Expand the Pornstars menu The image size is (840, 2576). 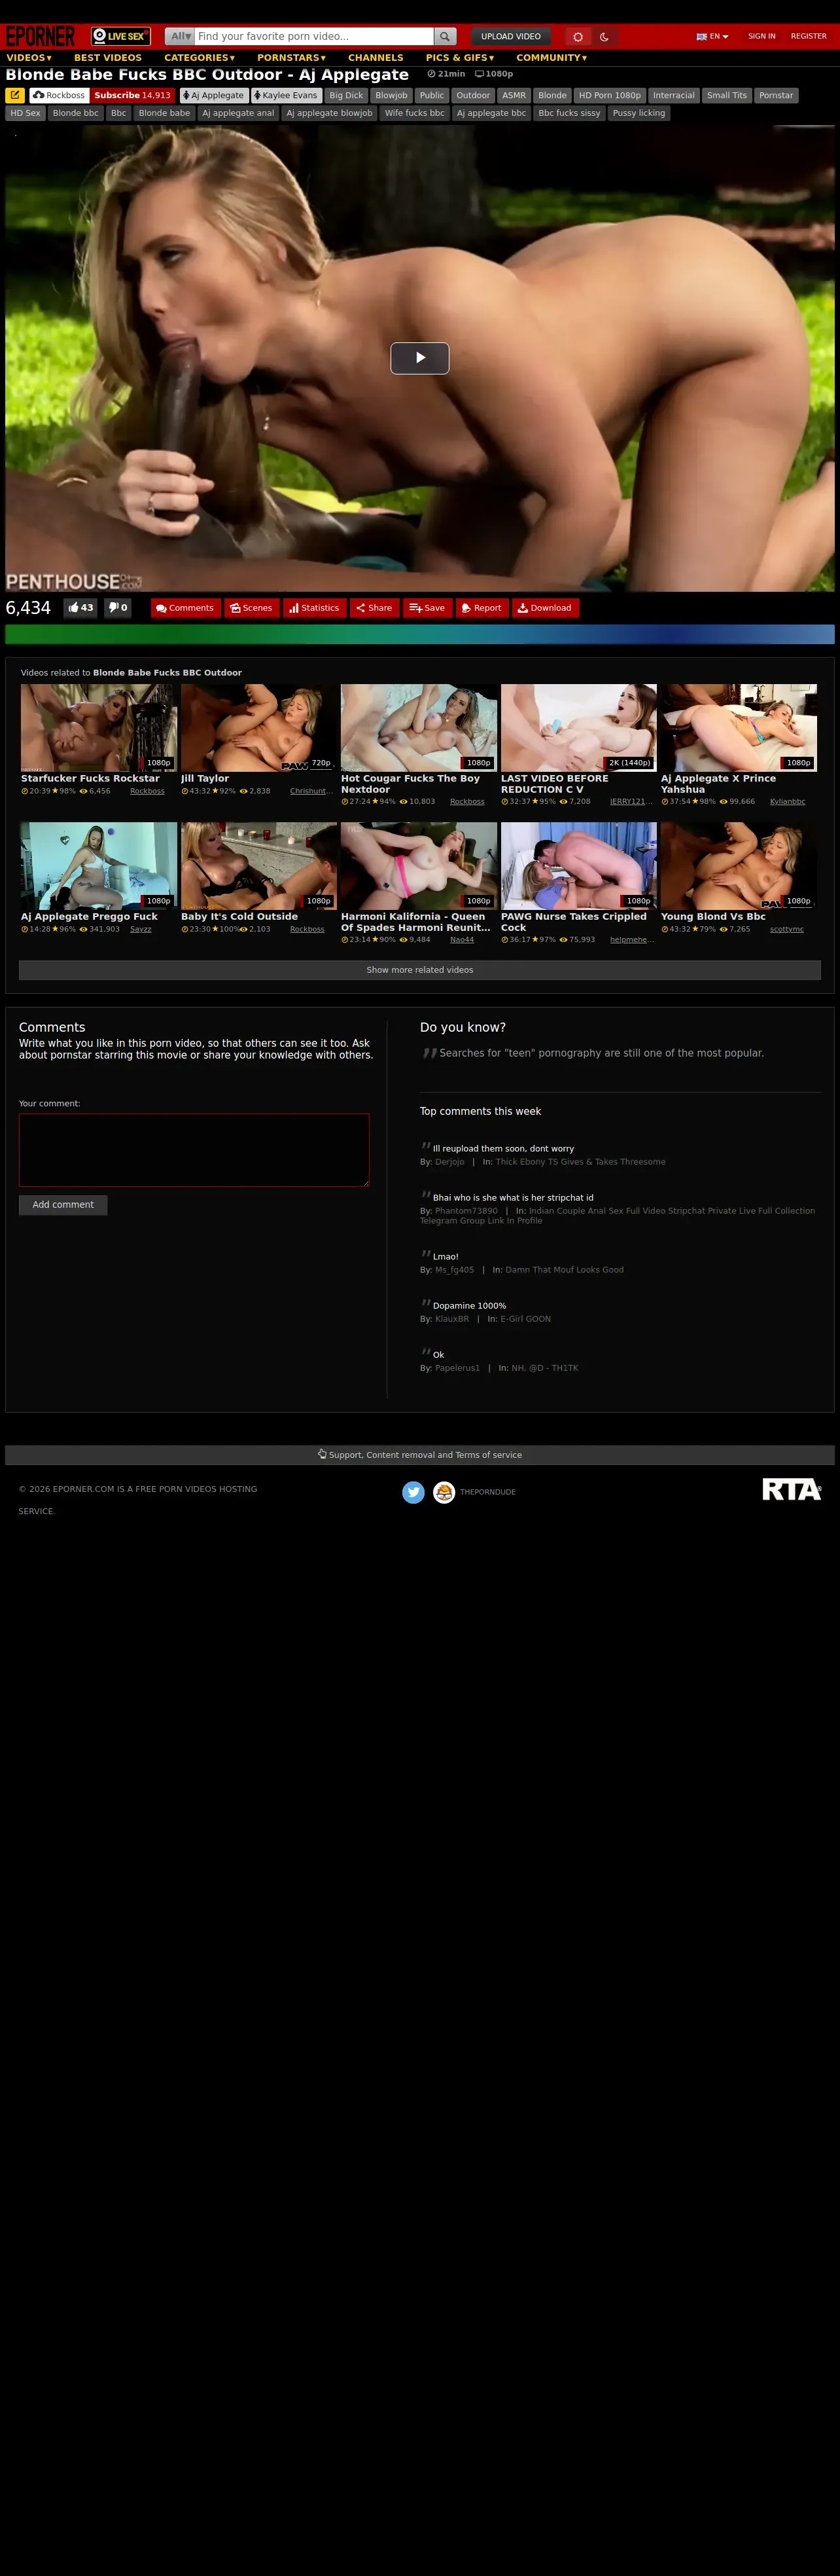tap(292, 58)
